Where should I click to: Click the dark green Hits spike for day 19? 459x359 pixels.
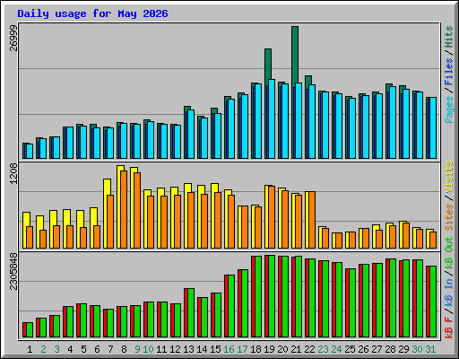(x=268, y=65)
